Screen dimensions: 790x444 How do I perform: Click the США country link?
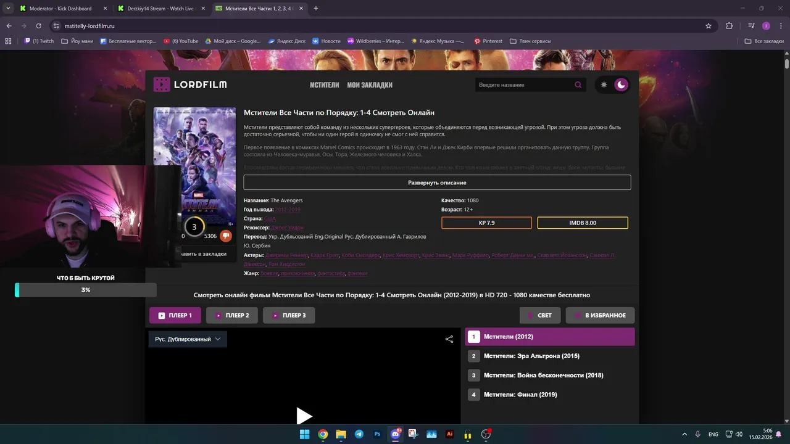pos(270,218)
